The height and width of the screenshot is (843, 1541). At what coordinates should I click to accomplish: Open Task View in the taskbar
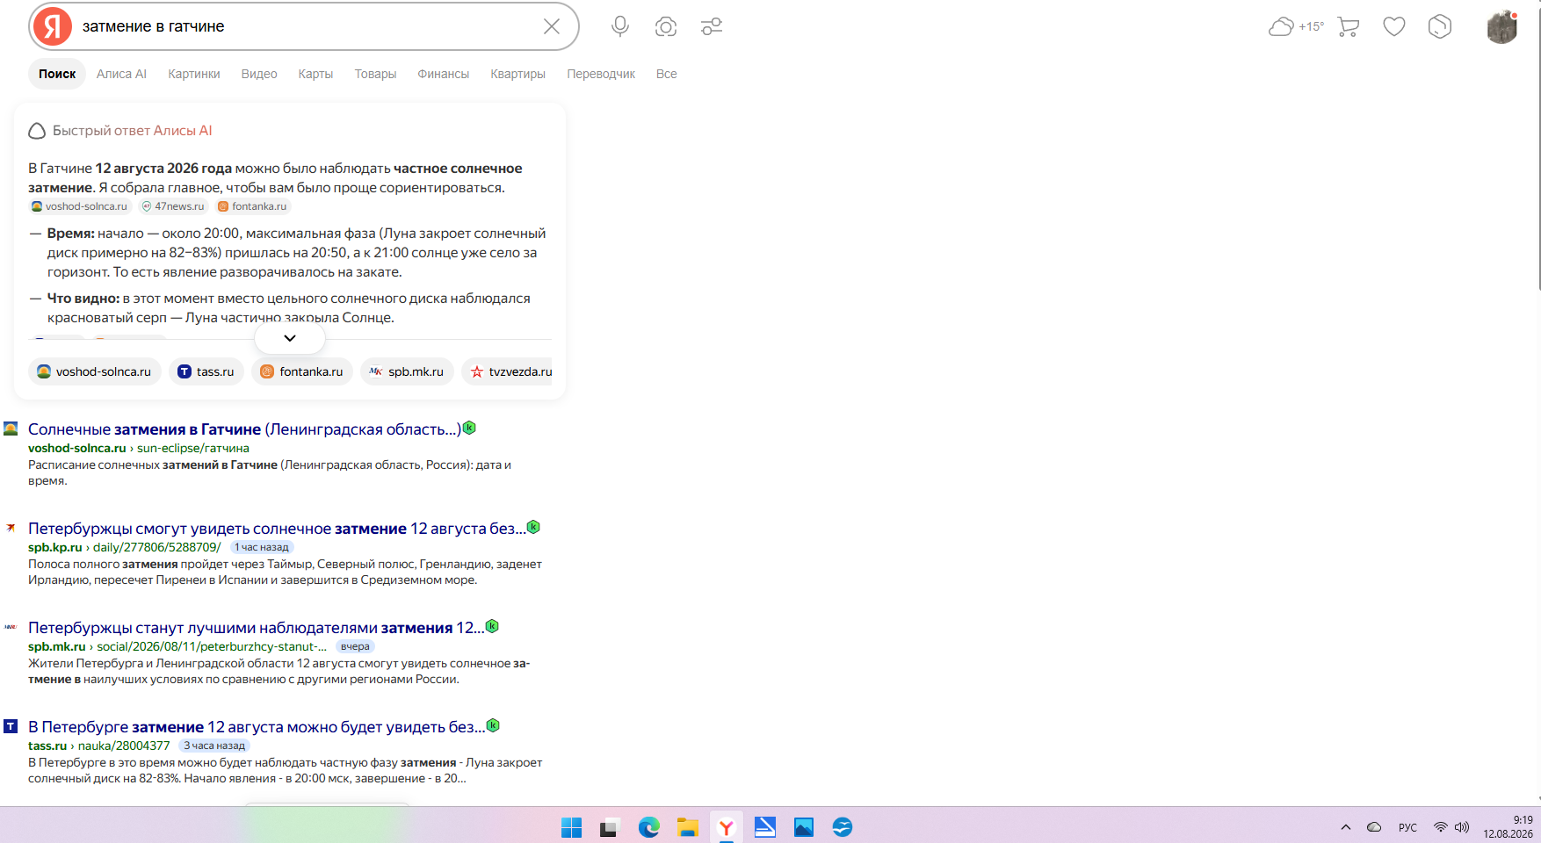(610, 827)
